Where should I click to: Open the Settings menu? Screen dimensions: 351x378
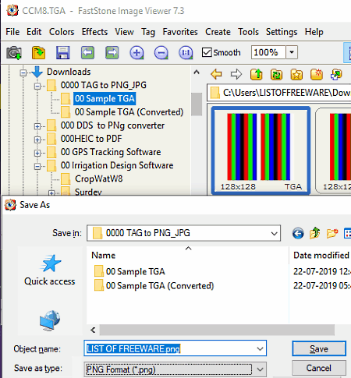tap(282, 32)
